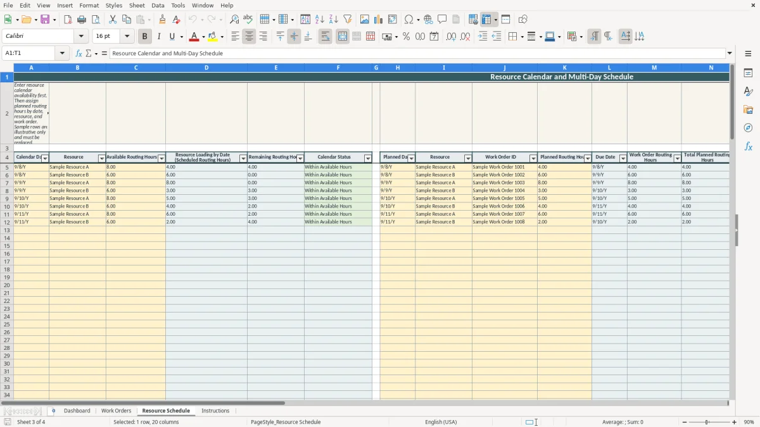760x427 pixels.
Task: Switch to the Dashboard sheet tab
Action: coord(77,411)
